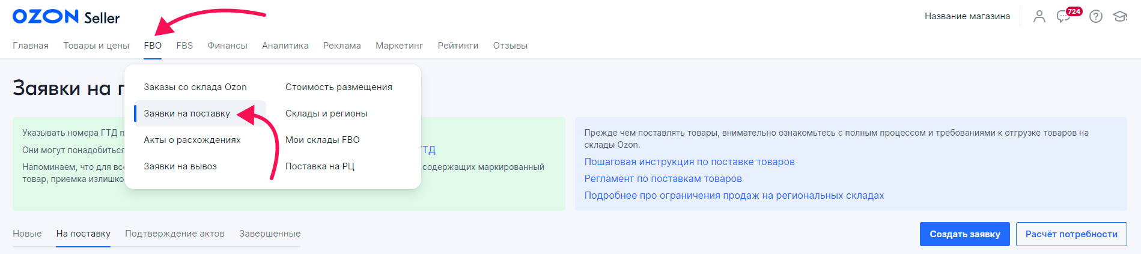Open Финансы menu
Viewport: 1141px width, 254px height.
[x=227, y=46]
